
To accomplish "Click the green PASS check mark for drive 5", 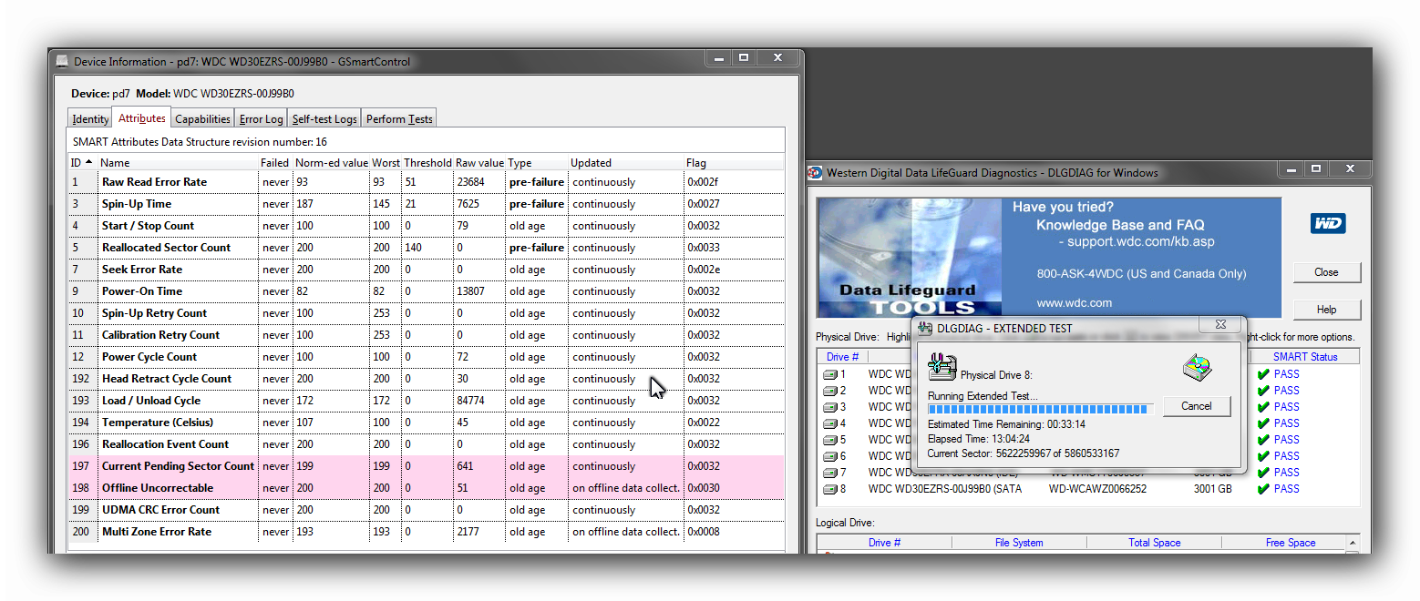I will coord(1263,440).
